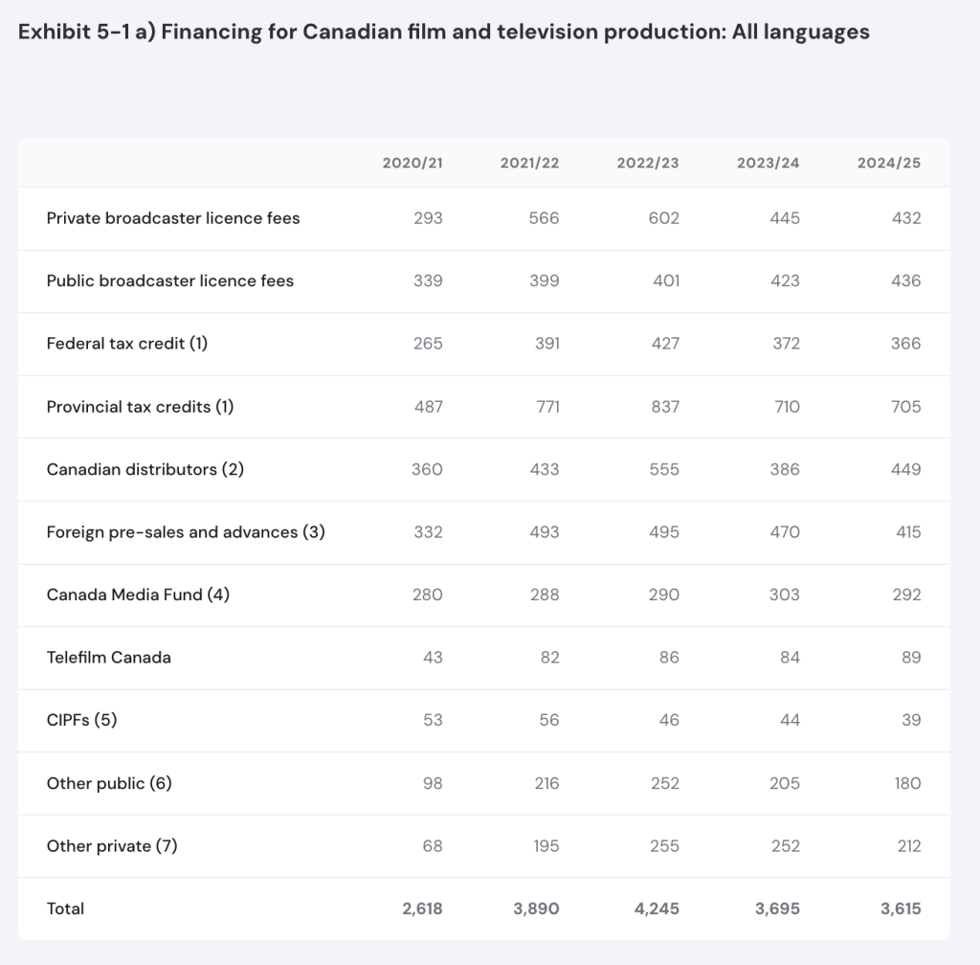Select the Provincial tax credits (1) label
The image size is (980, 965).
[140, 407]
